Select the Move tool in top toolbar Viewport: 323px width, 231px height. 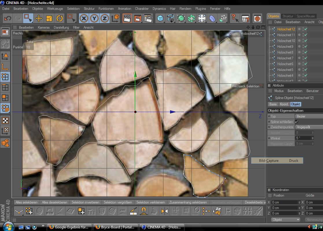coord(39,19)
